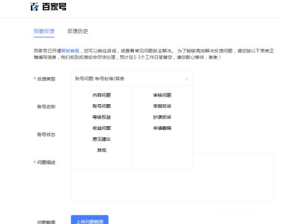The width and height of the screenshot is (282, 224).
Task: Follow the 智能客服 link
Action: pos(70,51)
